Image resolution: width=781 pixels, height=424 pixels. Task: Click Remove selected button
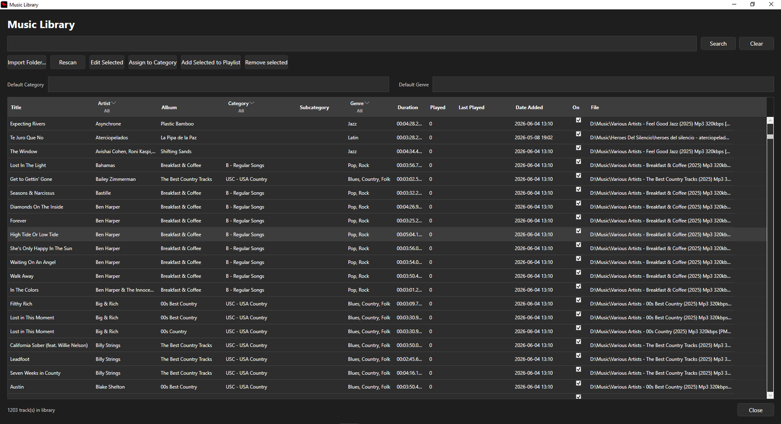pos(267,63)
